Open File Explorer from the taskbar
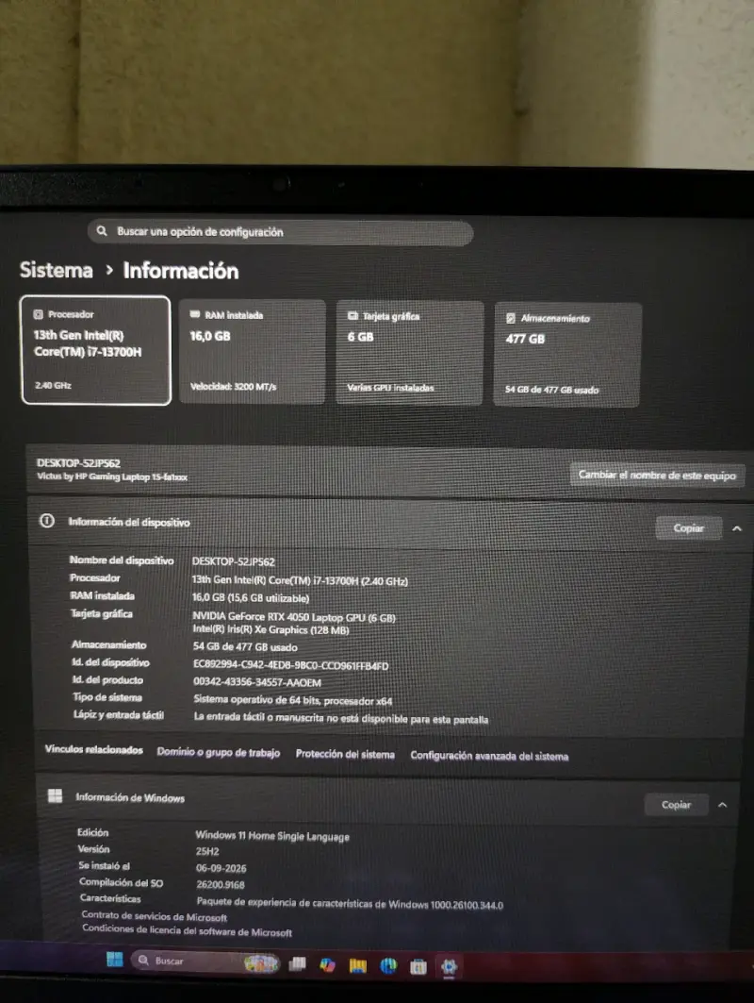The height and width of the screenshot is (1003, 754). [x=358, y=965]
